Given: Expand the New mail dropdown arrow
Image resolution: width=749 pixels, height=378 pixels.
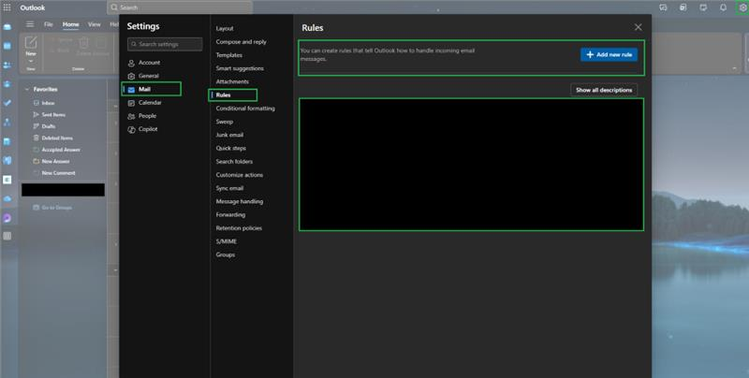Looking at the screenshot, I should [31, 61].
